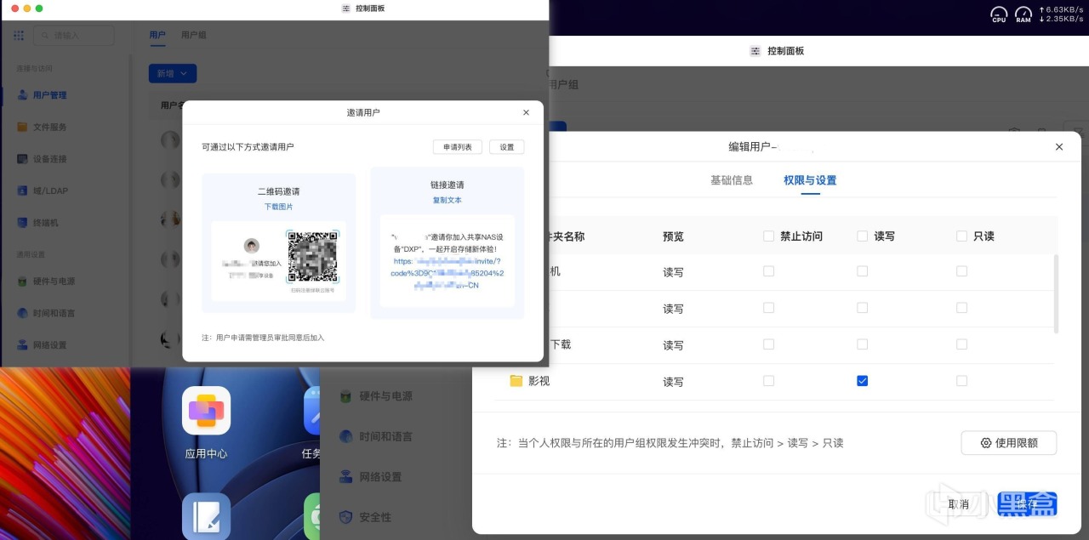Check the 读写 header checkbox
1089x540 pixels.
[x=863, y=236]
